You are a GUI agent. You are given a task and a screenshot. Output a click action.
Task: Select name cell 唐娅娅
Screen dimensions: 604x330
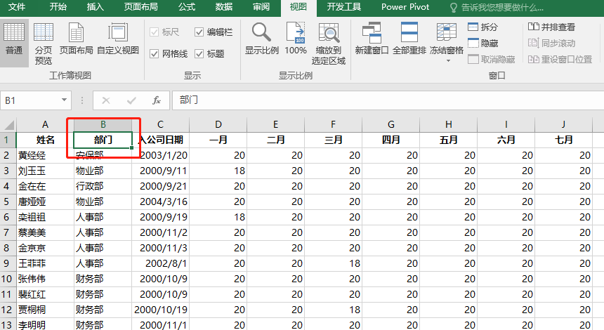pos(45,202)
